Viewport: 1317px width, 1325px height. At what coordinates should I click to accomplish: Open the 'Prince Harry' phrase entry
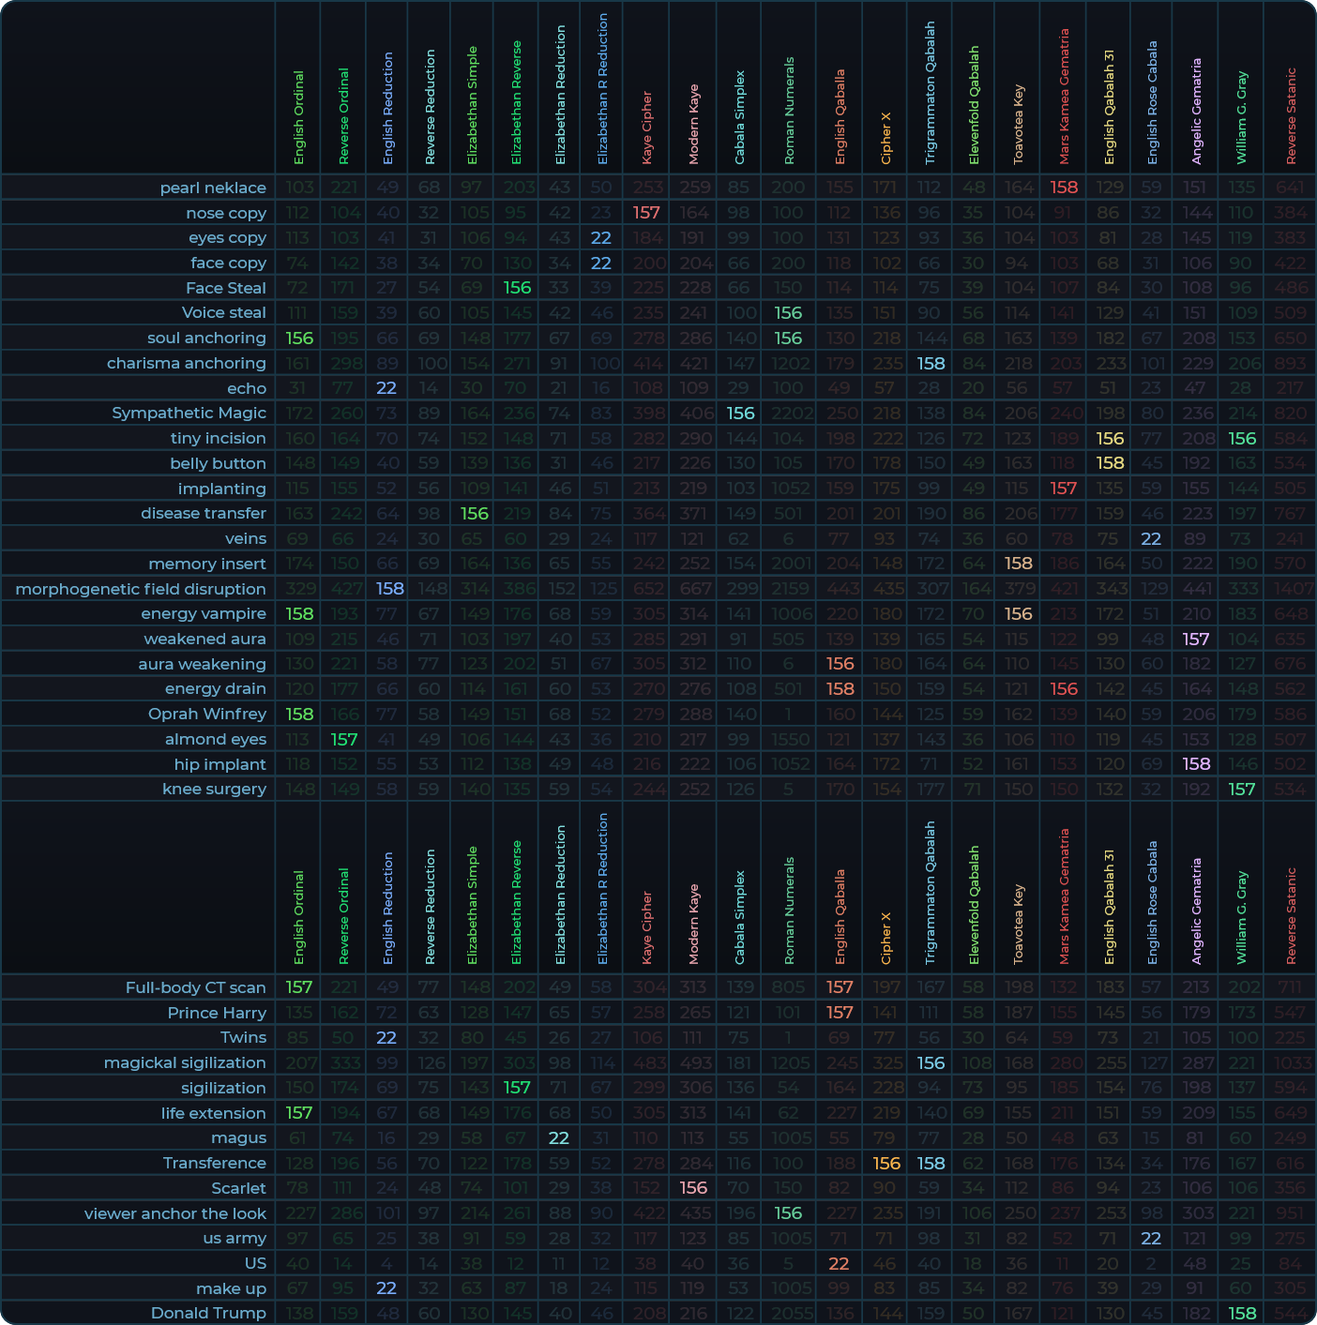coord(217,1013)
